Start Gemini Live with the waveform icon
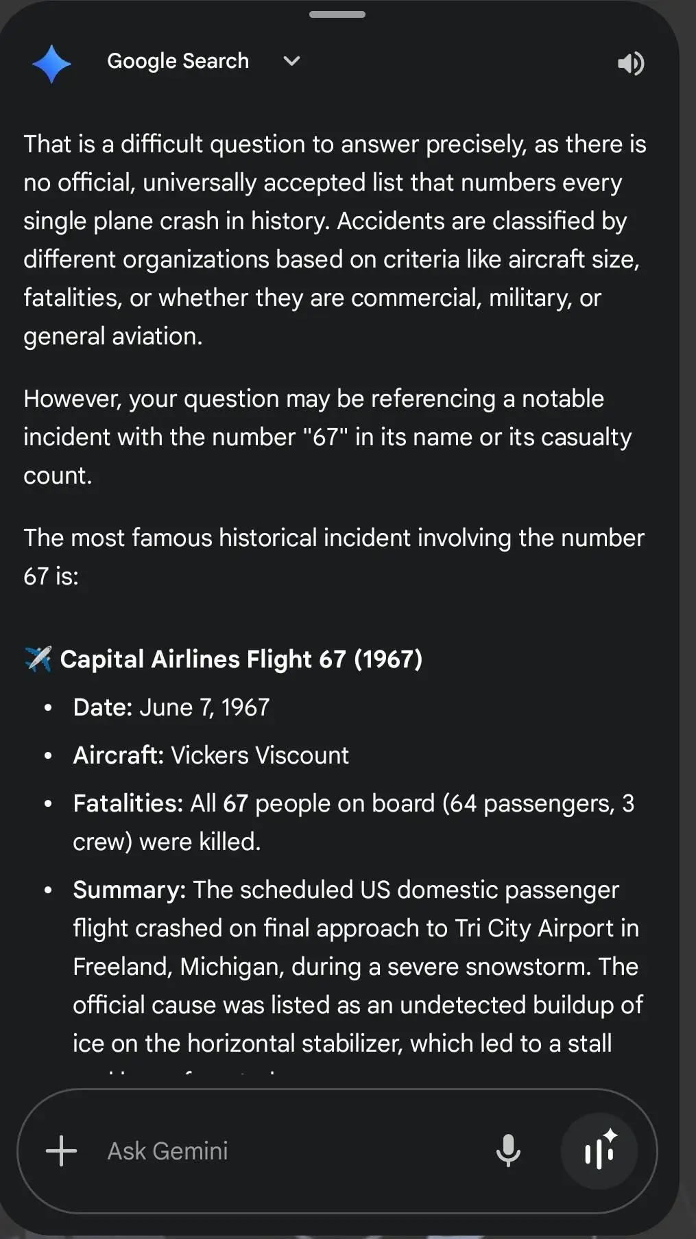Image resolution: width=696 pixels, height=1239 pixels. coord(599,1150)
